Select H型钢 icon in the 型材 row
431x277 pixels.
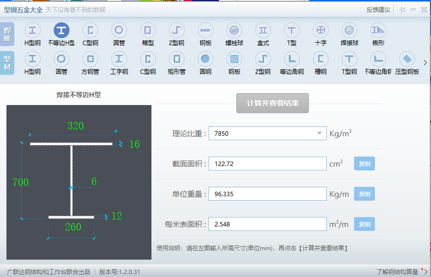pyautogui.click(x=32, y=59)
